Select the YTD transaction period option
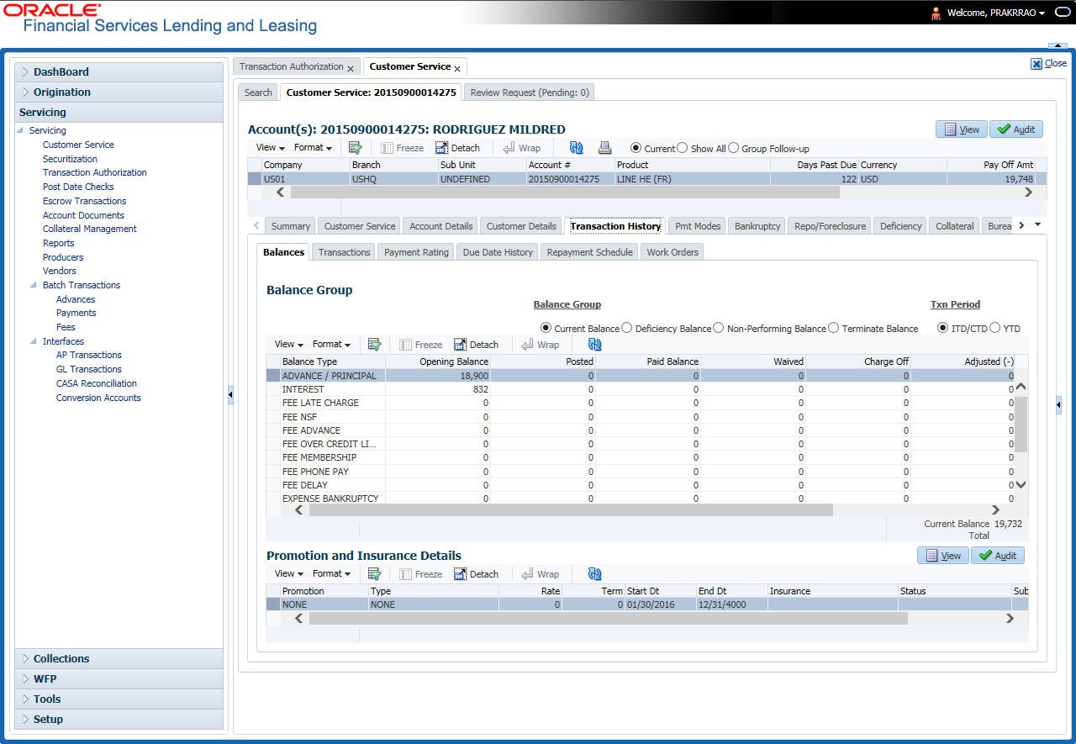The width and height of the screenshot is (1076, 744). [995, 328]
